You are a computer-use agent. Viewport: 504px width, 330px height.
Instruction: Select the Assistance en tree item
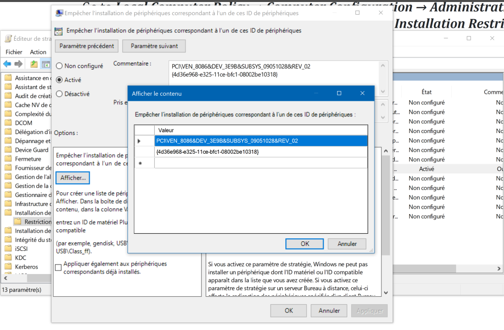coord(33,78)
